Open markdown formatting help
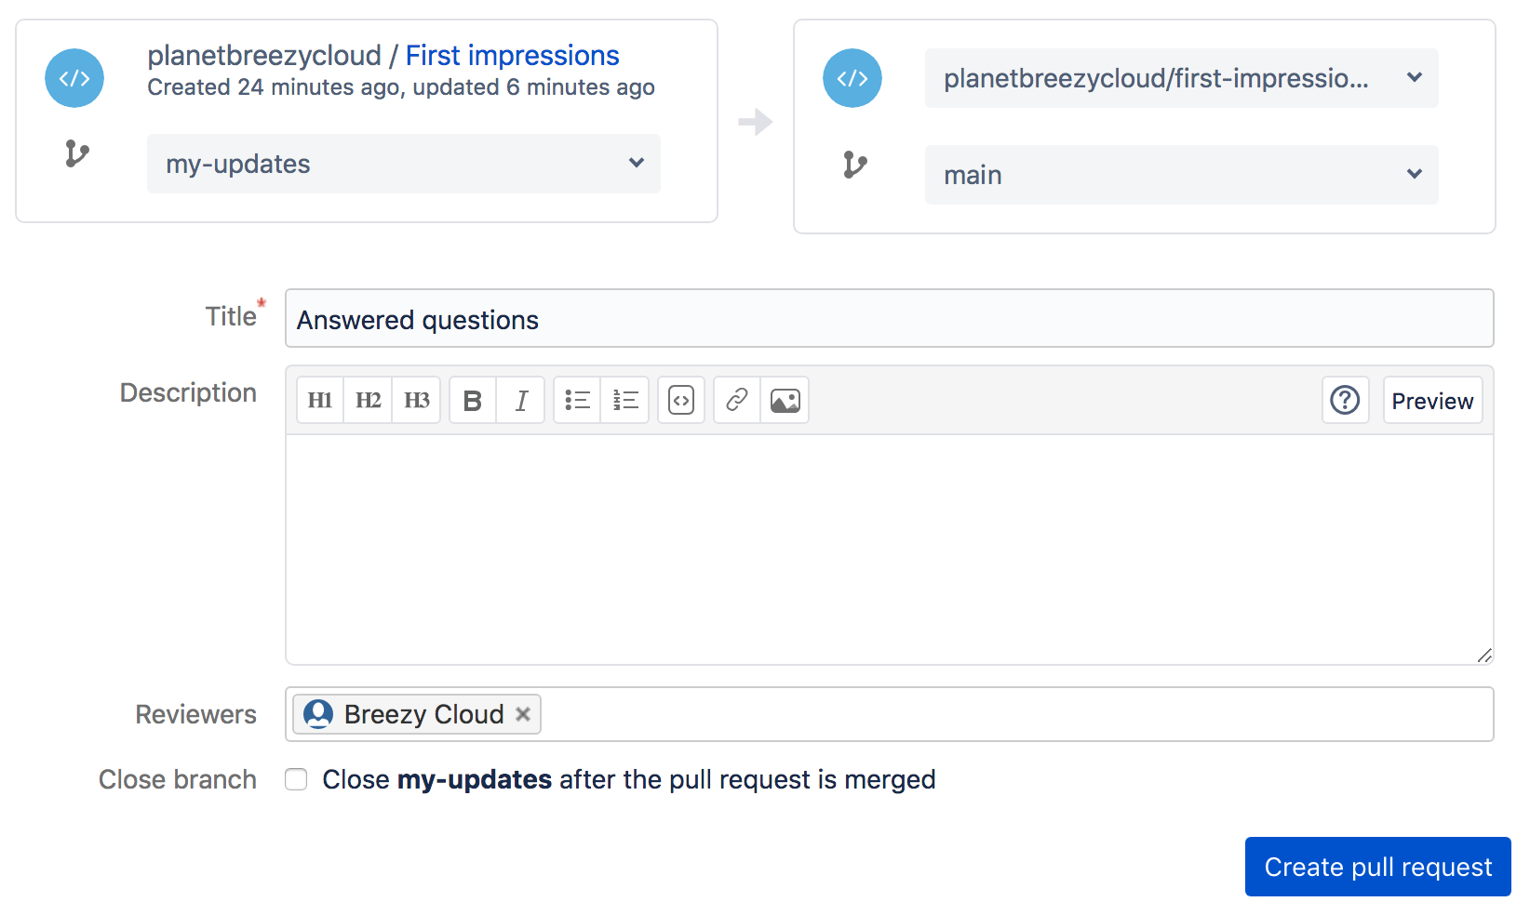This screenshot has height=915, width=1530. 1345,400
